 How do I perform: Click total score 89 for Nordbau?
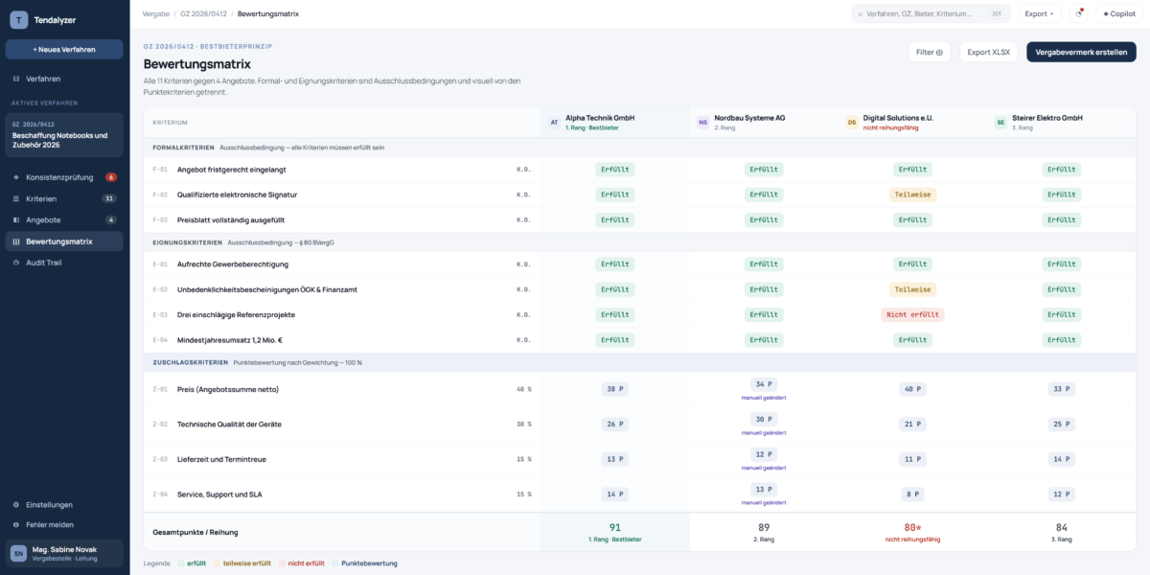[x=764, y=527]
